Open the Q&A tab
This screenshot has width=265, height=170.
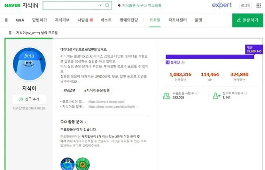[x=20, y=20]
